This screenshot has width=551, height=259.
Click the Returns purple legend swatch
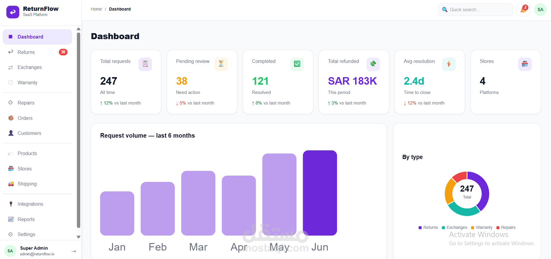coord(420,228)
